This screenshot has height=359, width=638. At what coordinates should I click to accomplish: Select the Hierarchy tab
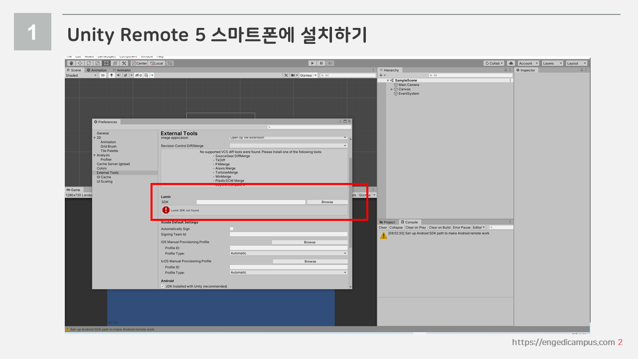389,70
